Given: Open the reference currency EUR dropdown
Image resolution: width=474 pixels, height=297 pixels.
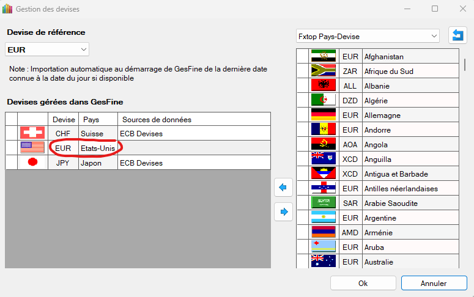Looking at the screenshot, I should (47, 49).
